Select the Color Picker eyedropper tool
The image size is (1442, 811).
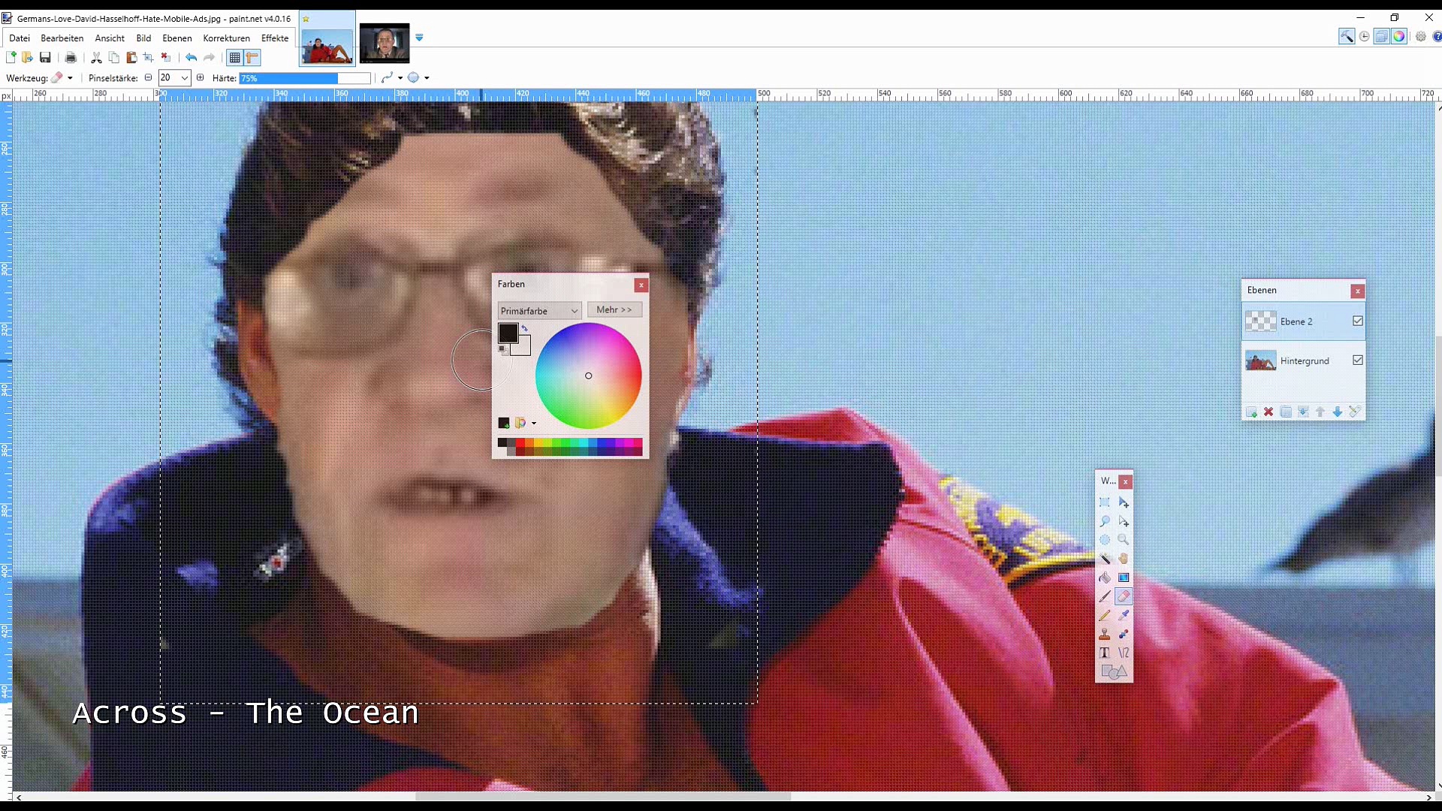coord(1124,615)
